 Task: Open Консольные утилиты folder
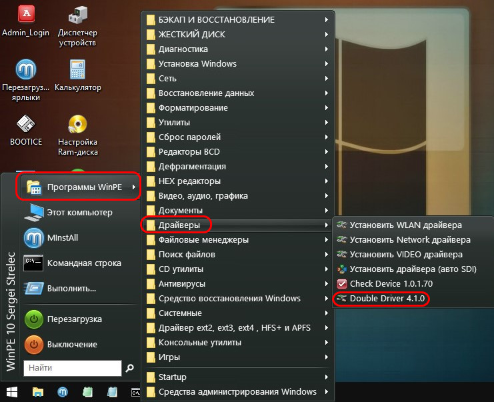tap(238, 343)
